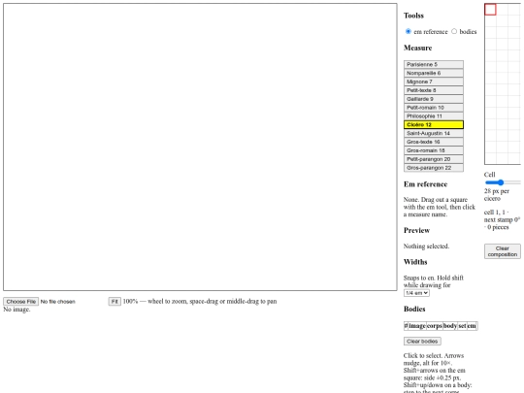
Task: Click inside the empty image canvas
Action: coord(200,147)
